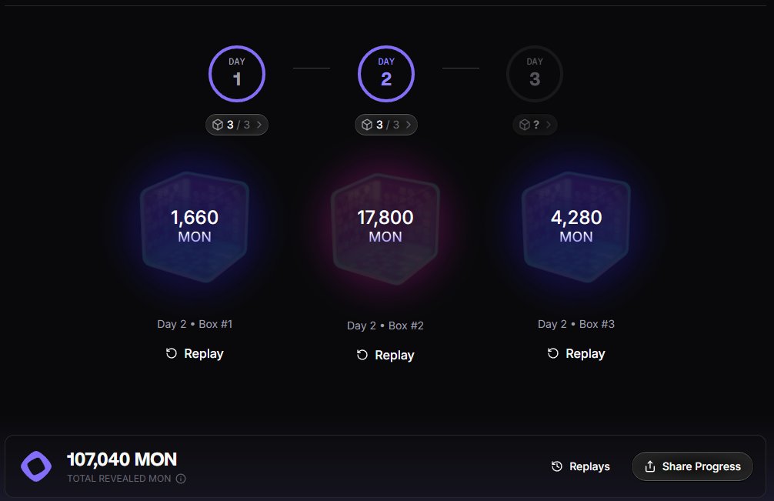Click the 107,040 MON total amount

122,459
